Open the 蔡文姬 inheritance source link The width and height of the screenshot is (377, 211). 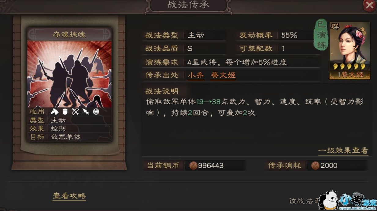pos(223,75)
